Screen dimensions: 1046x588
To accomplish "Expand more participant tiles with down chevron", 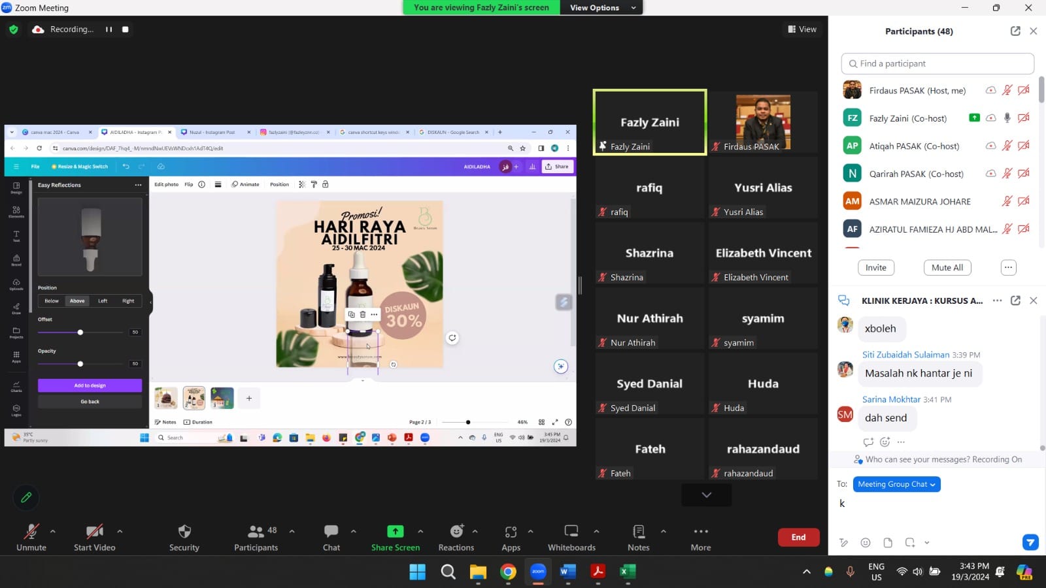I will point(706,495).
